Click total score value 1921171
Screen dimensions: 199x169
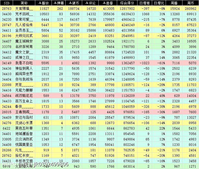click(128, 41)
